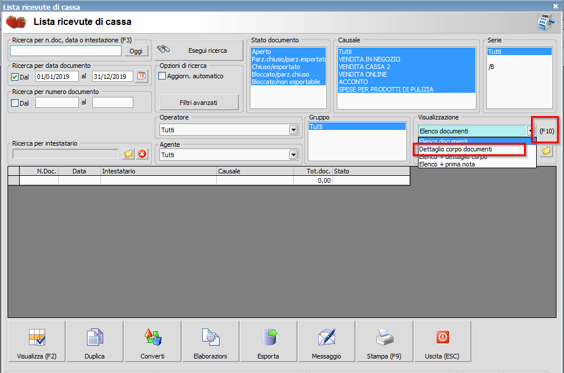
Task: Select Parz.chiuso/parz.esportato status
Action: (289, 59)
